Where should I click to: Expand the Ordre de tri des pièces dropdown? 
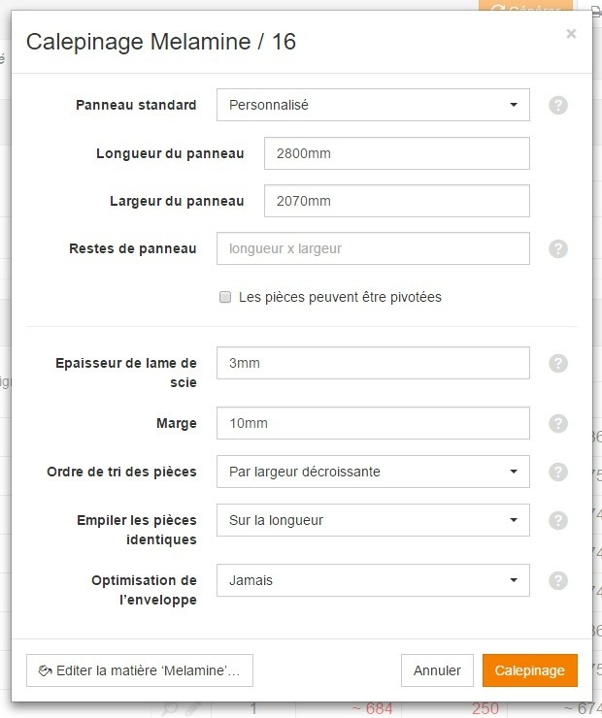click(373, 472)
